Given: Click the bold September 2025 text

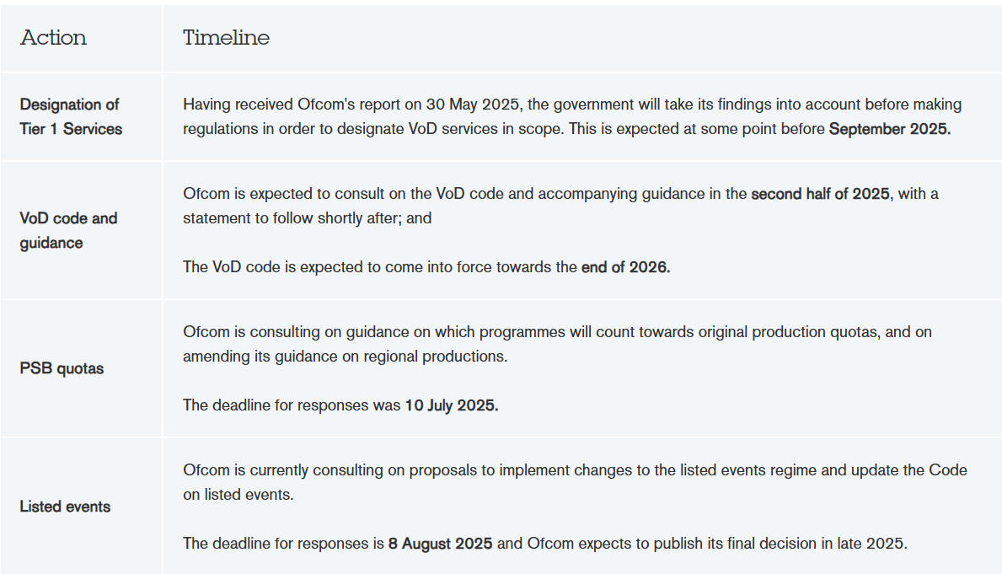Looking at the screenshot, I should 890,129.
